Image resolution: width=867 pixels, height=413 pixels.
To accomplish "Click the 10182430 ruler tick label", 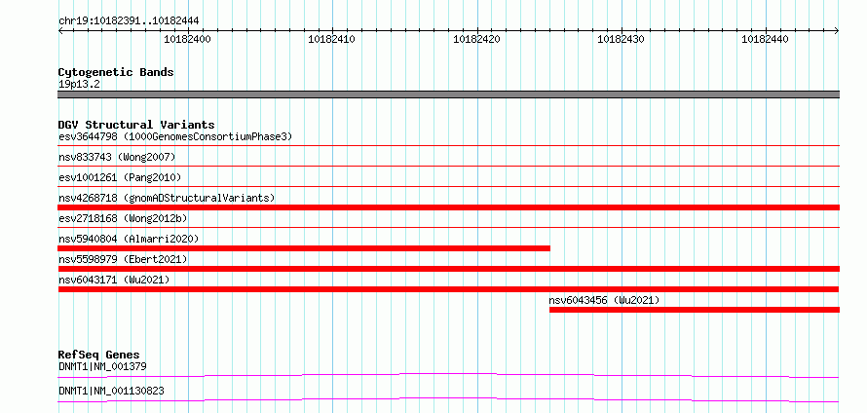I will (621, 39).
